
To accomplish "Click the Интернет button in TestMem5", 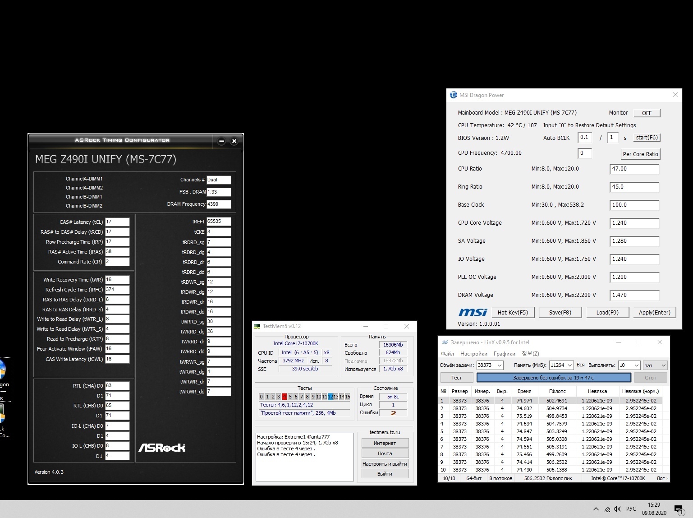I will tap(385, 443).
